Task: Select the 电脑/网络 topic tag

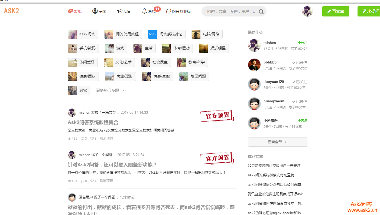Action: tap(207, 34)
